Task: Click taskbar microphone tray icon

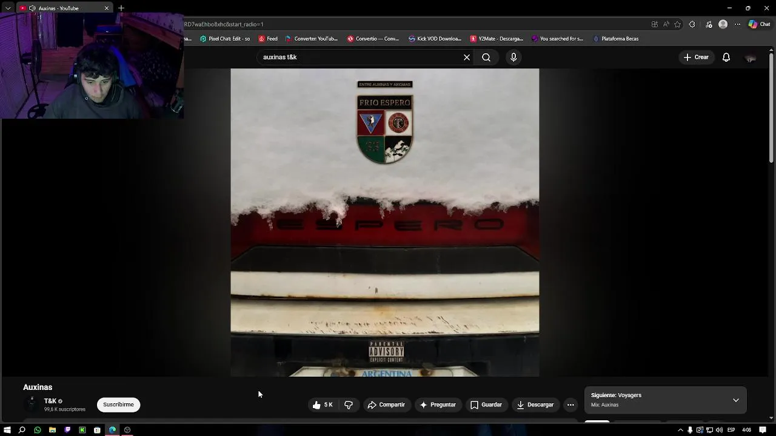Action: [690, 430]
